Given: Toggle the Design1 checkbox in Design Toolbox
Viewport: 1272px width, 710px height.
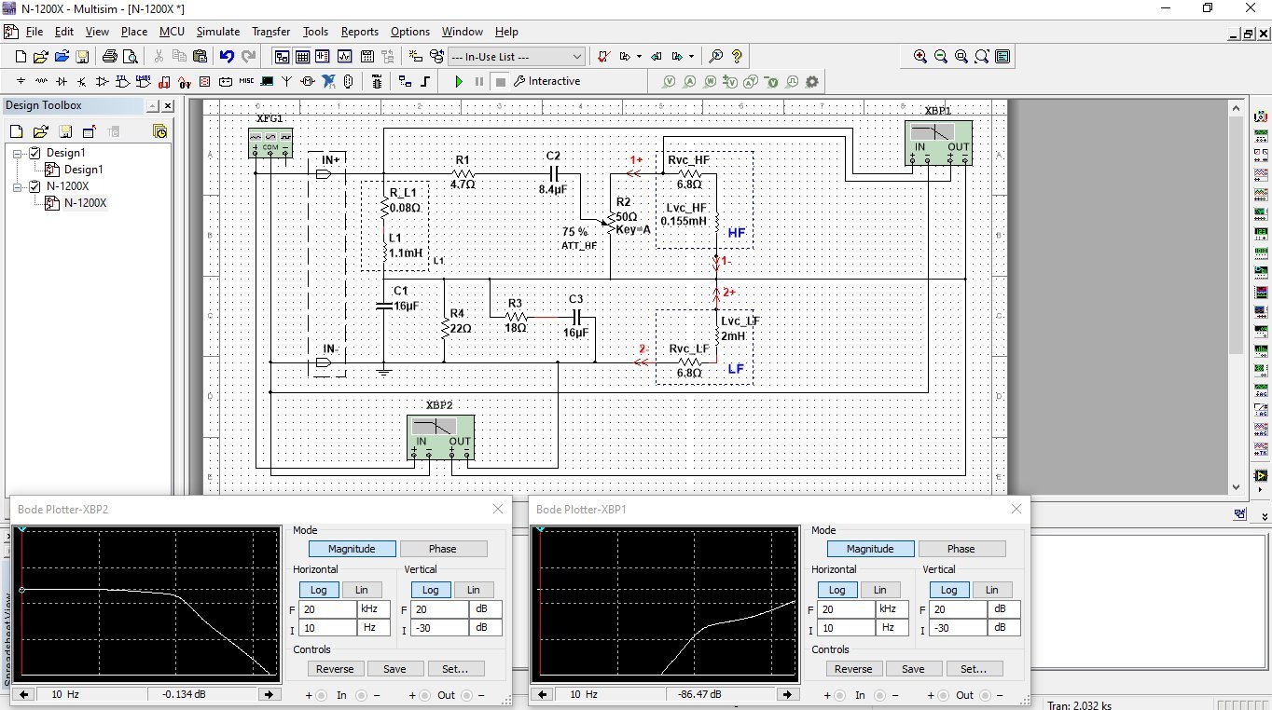Looking at the screenshot, I should [35, 153].
